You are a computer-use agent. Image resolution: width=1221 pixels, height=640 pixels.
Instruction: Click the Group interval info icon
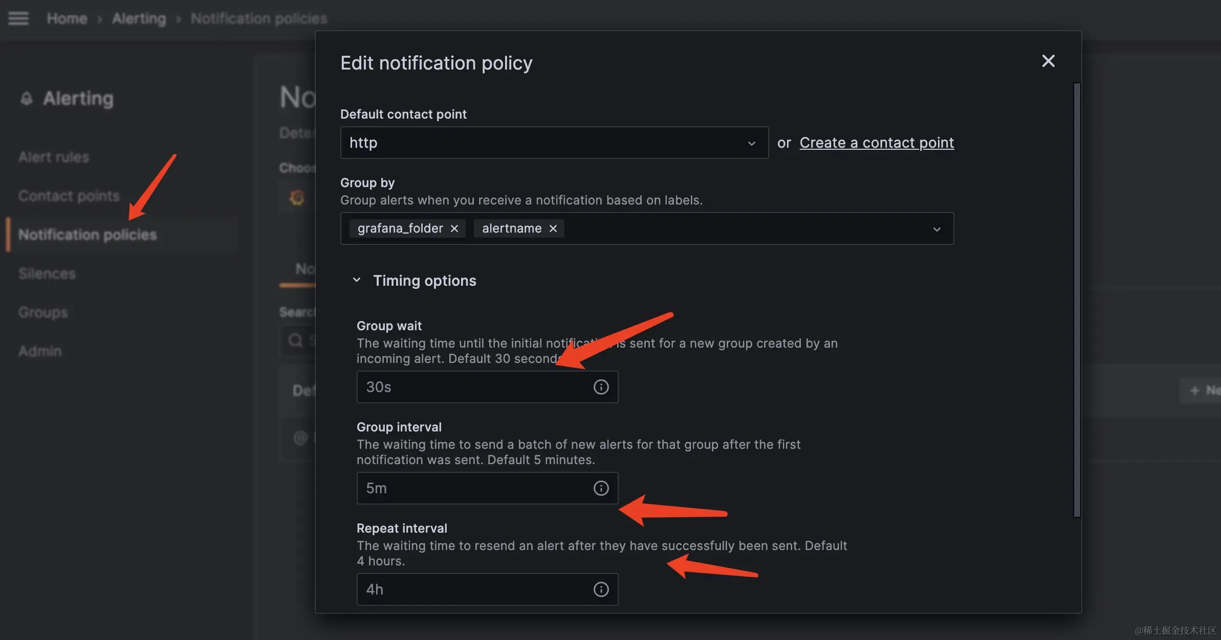pyautogui.click(x=601, y=488)
